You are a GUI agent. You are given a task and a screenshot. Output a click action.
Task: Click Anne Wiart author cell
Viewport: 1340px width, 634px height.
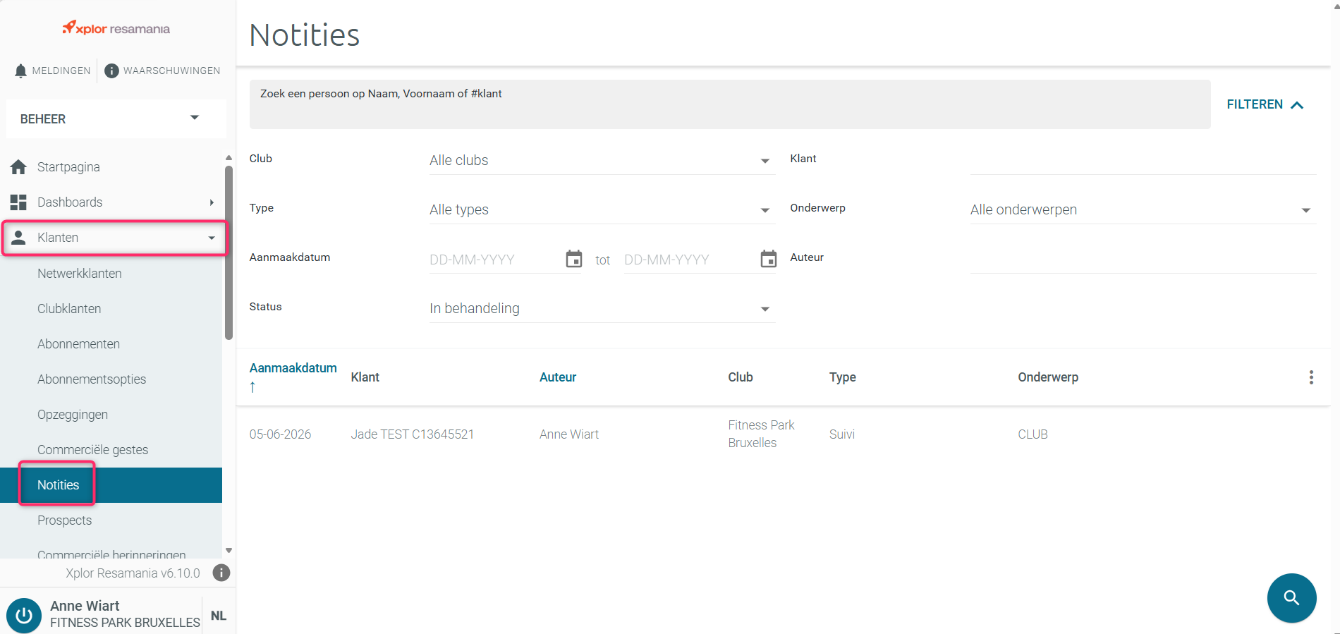point(569,434)
